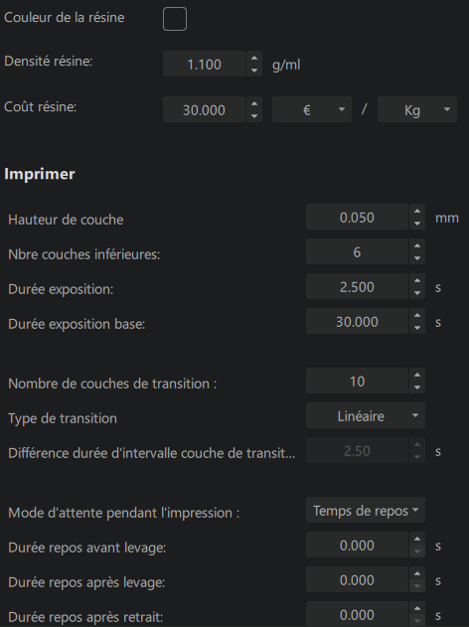Increase Densité résine with up arrow
Viewport: 469px width, 627px height.
254,58
